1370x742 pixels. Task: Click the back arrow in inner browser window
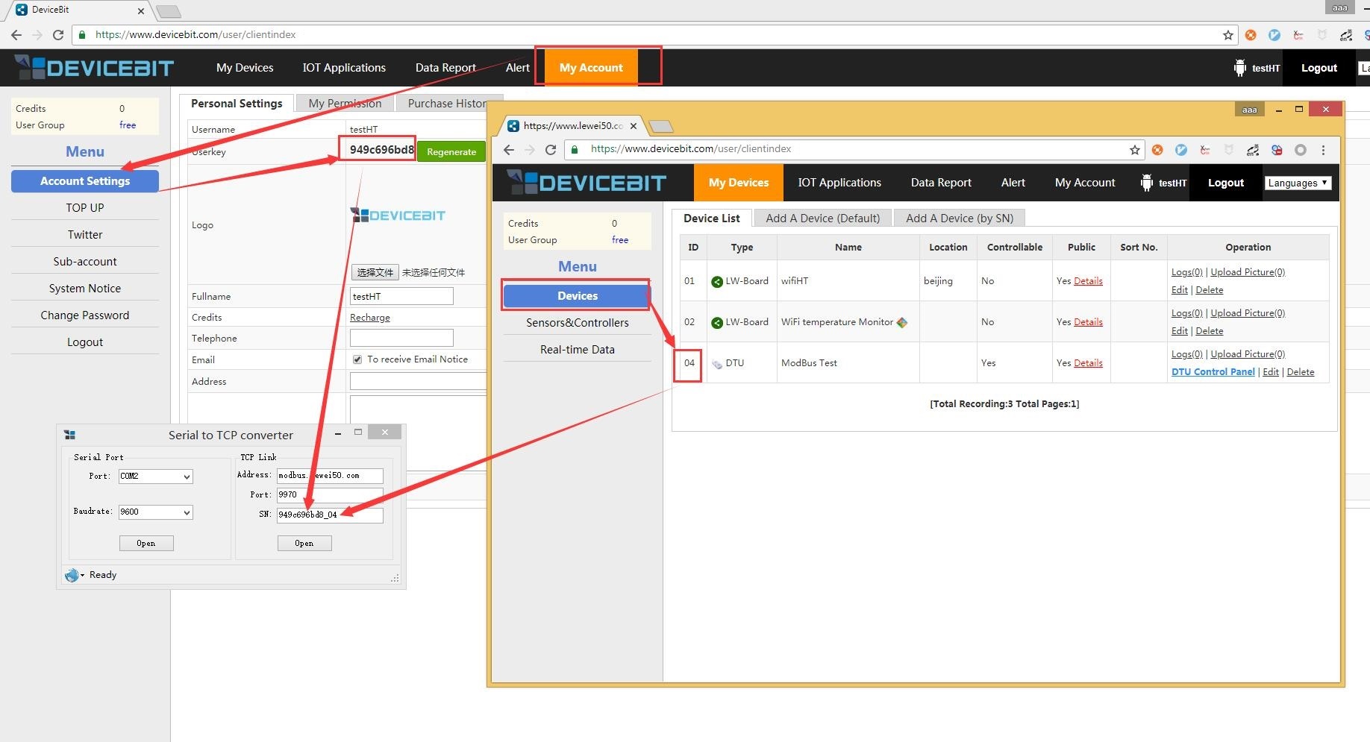pos(509,149)
